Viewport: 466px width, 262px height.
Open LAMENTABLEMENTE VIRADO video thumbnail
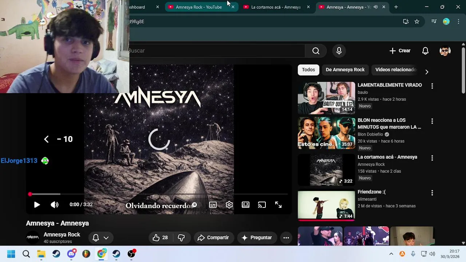tap(326, 98)
